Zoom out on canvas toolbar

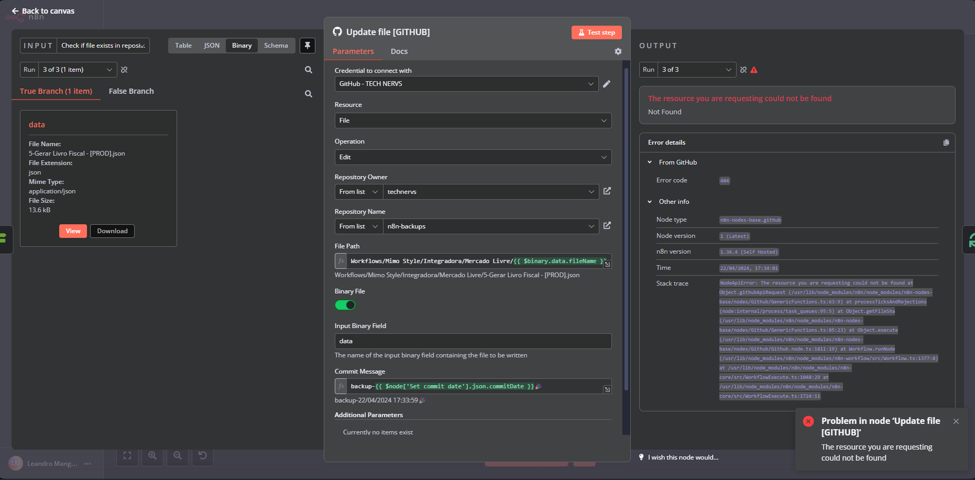tap(178, 455)
